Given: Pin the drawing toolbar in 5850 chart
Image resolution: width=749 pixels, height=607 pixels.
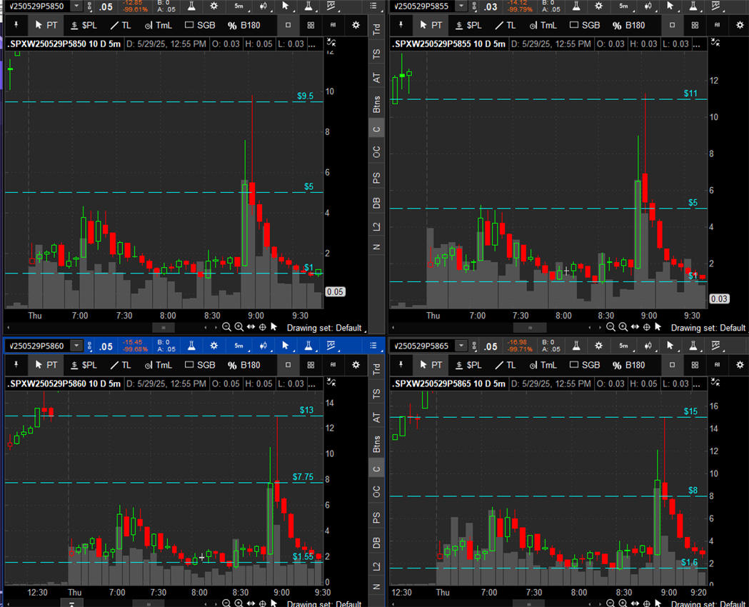Looking at the screenshot, I should point(16,25).
